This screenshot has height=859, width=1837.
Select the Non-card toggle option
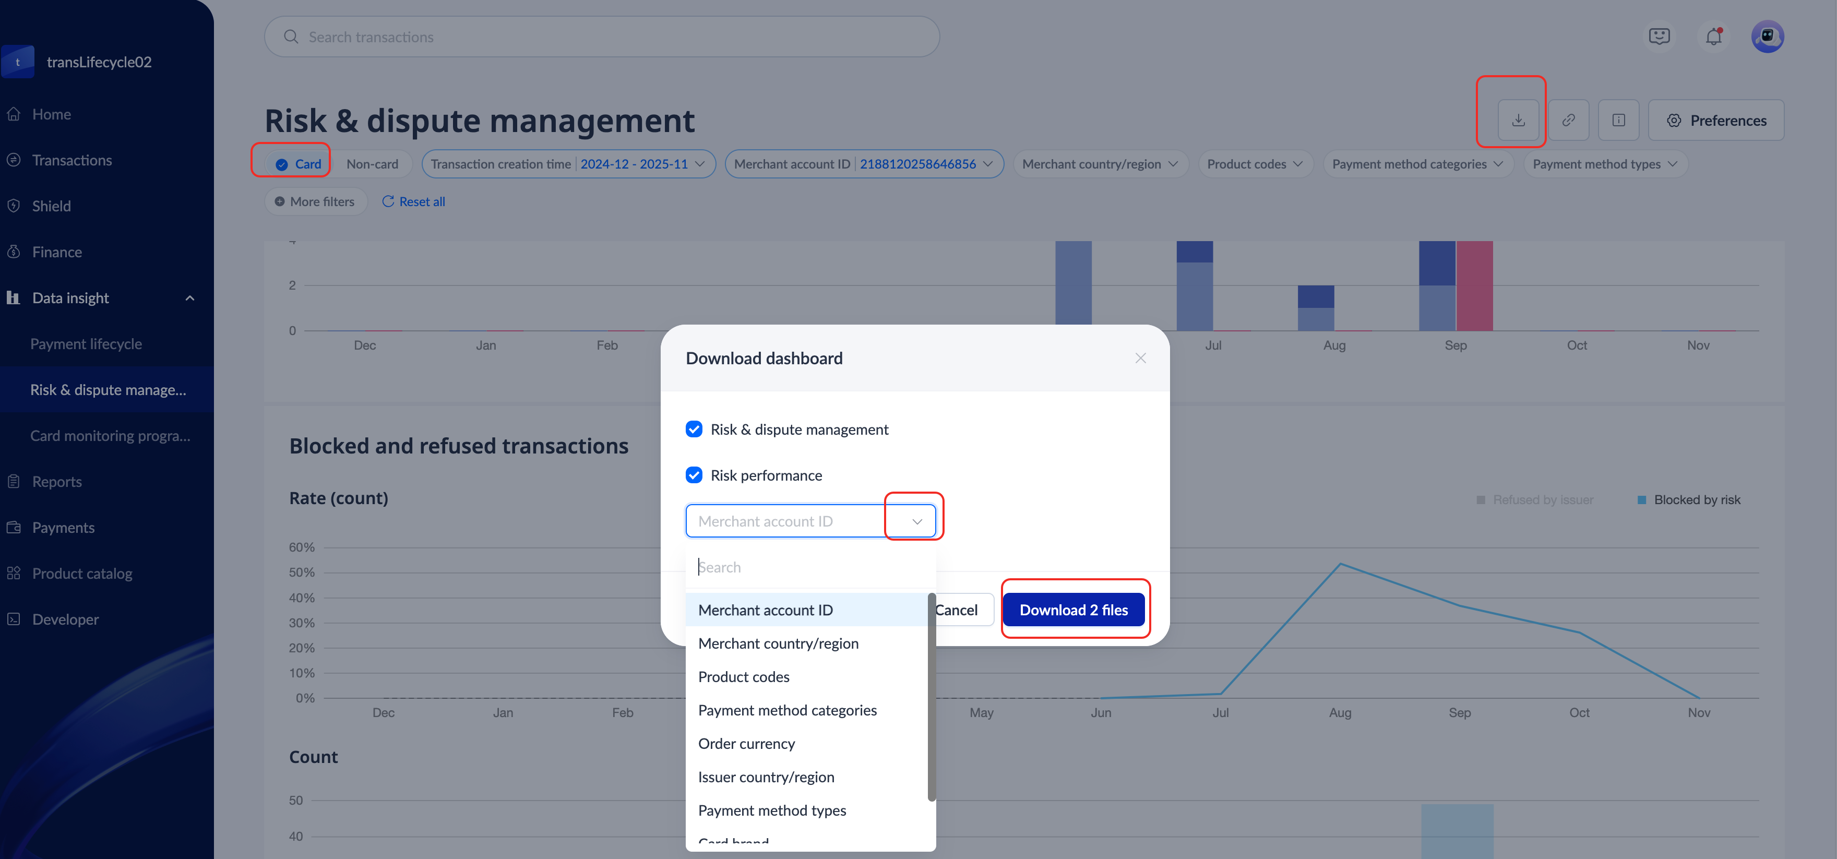(x=372, y=164)
